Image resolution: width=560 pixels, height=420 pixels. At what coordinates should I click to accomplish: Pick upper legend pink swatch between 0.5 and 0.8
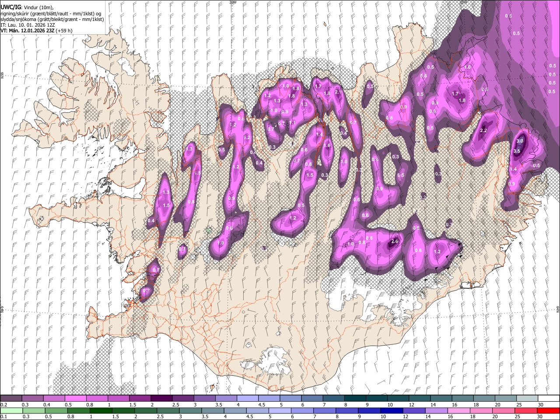(75, 399)
